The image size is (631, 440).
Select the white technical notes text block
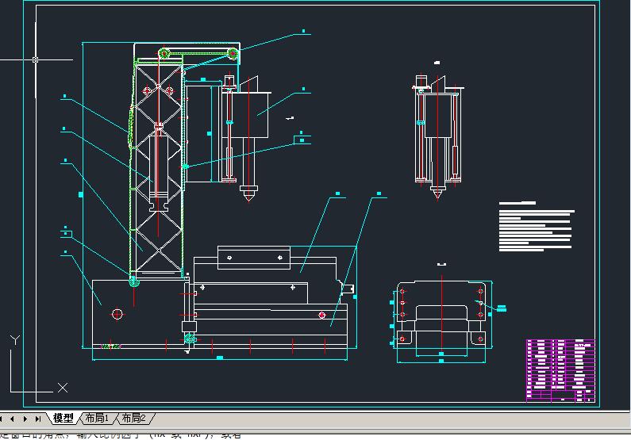(537, 227)
